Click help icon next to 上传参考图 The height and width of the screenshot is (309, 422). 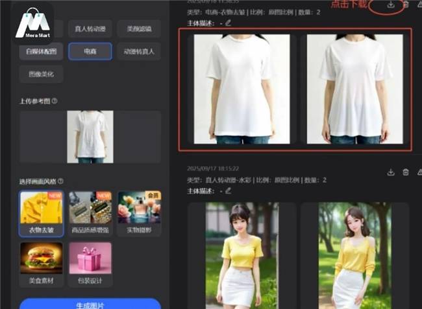(55, 101)
